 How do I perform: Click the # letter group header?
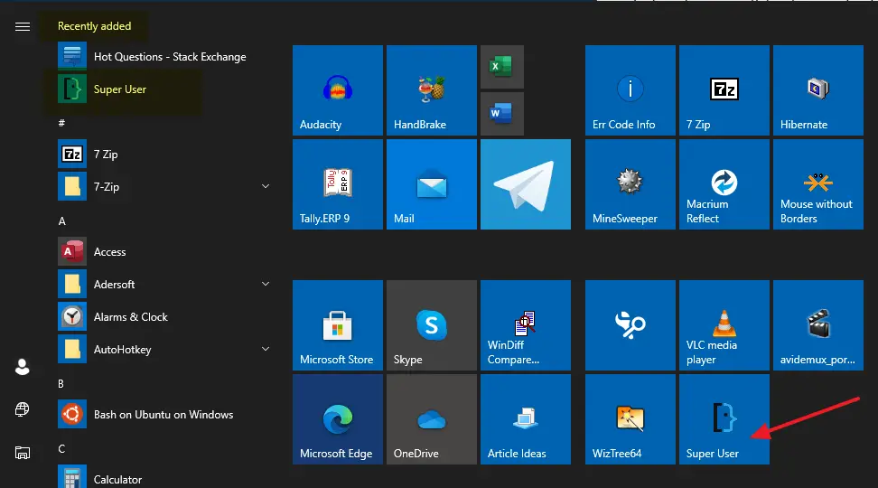point(61,123)
